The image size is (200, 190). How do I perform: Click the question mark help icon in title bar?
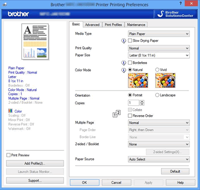(180, 4)
